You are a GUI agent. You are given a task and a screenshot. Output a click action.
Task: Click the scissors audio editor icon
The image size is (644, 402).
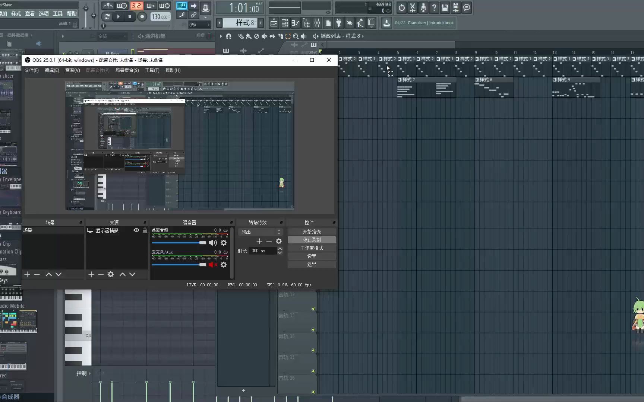pos(412,7)
